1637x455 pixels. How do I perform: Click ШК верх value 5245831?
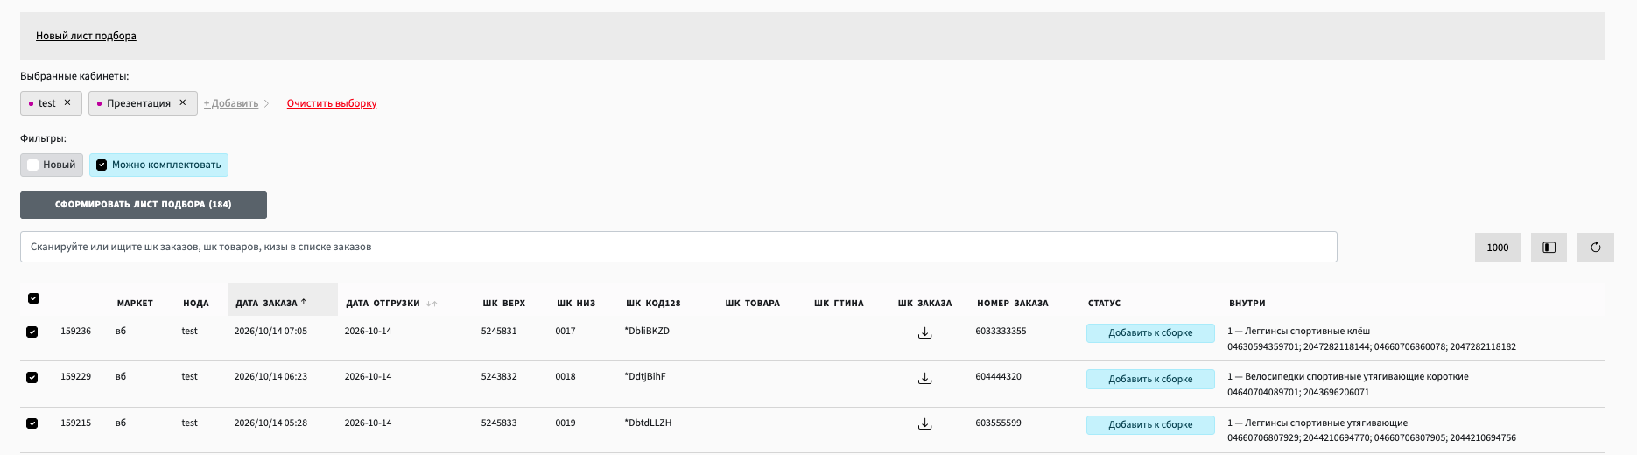click(499, 331)
